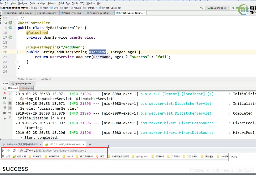Click the down arrow in the console toolbar

coord(10,99)
